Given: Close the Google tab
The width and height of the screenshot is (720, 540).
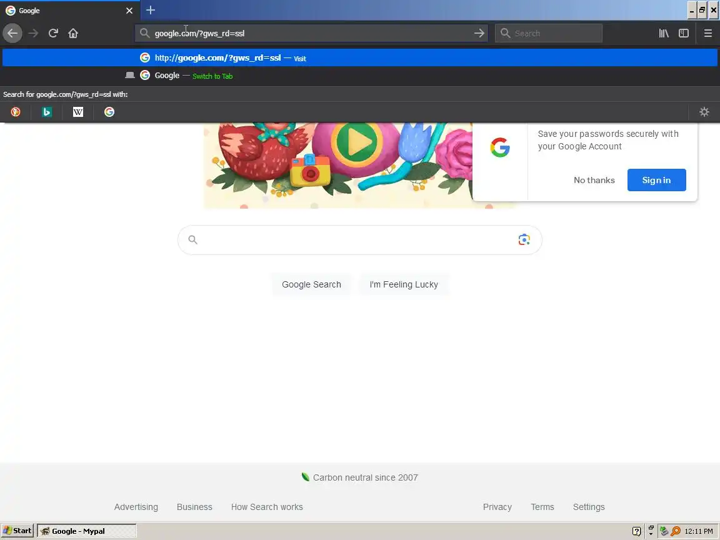Looking at the screenshot, I should [x=129, y=10].
